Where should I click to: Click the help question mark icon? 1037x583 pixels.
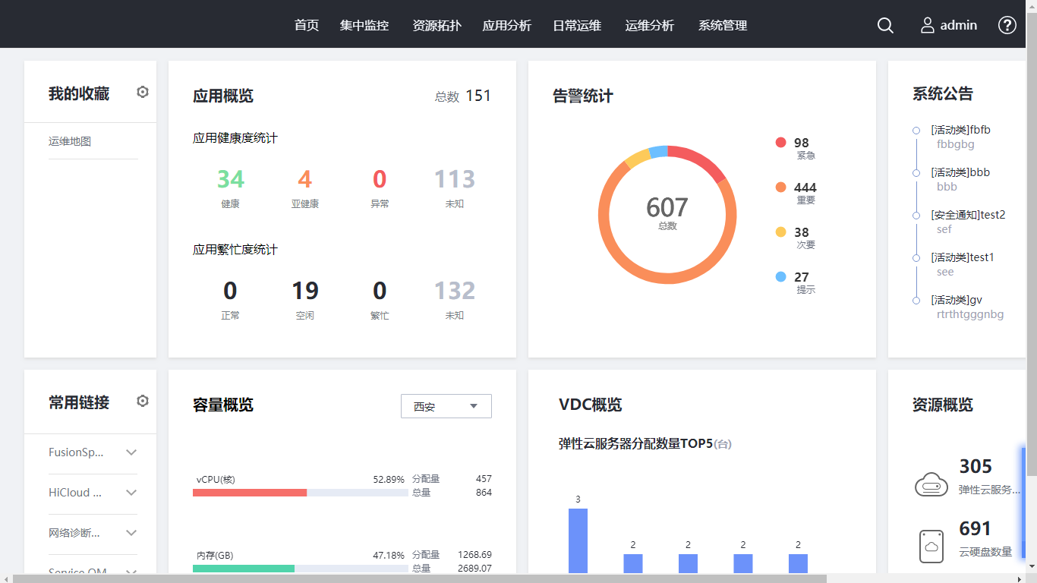point(1007,25)
